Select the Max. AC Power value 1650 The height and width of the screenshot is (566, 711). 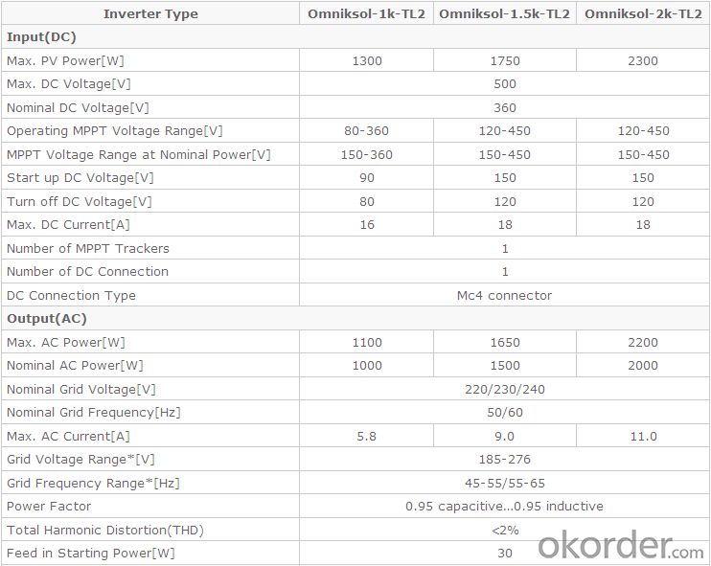(505, 342)
